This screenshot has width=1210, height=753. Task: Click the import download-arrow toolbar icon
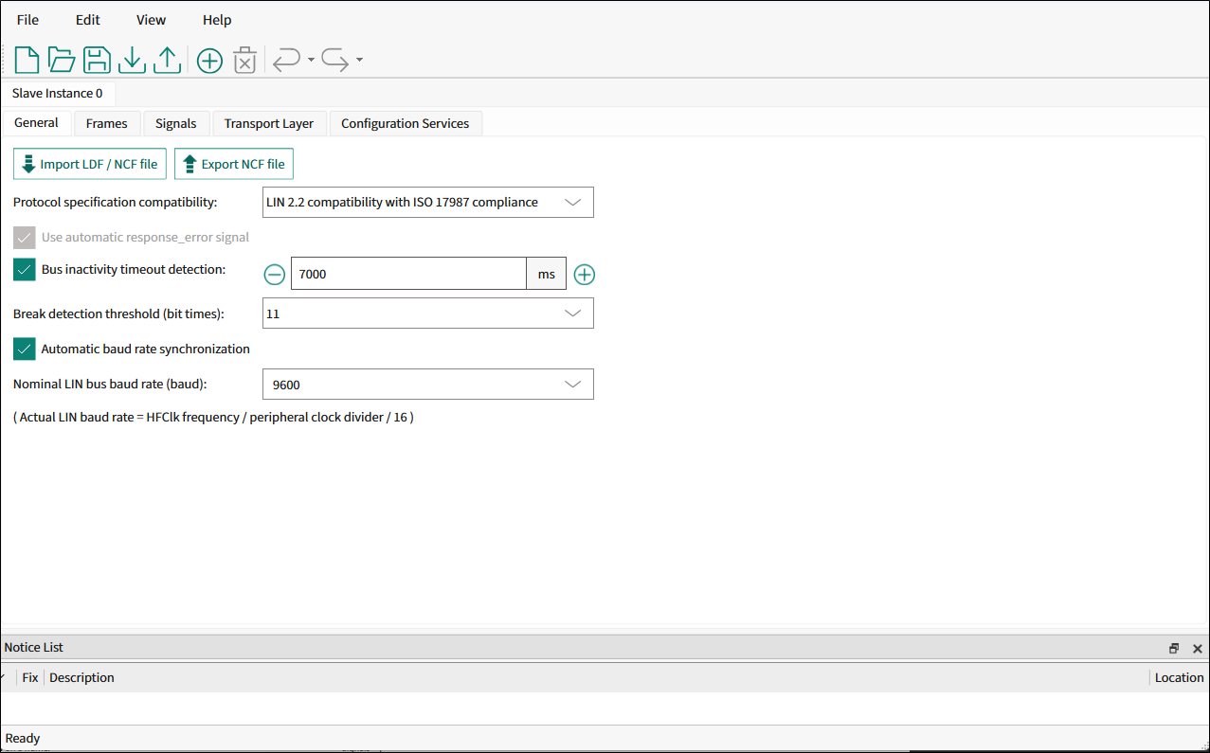[132, 60]
